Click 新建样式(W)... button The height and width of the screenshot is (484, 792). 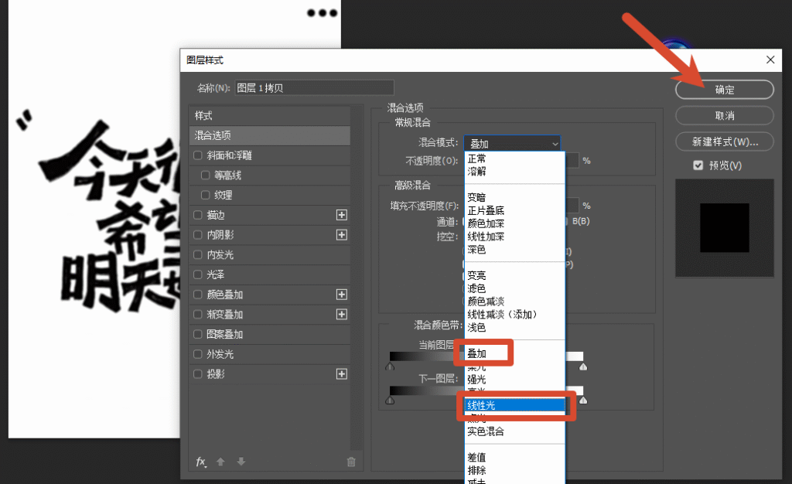(x=724, y=141)
